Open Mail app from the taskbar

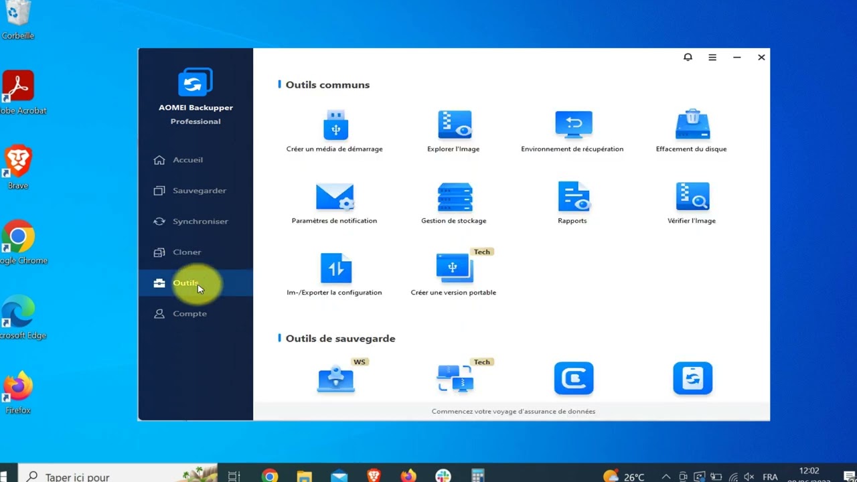click(339, 477)
